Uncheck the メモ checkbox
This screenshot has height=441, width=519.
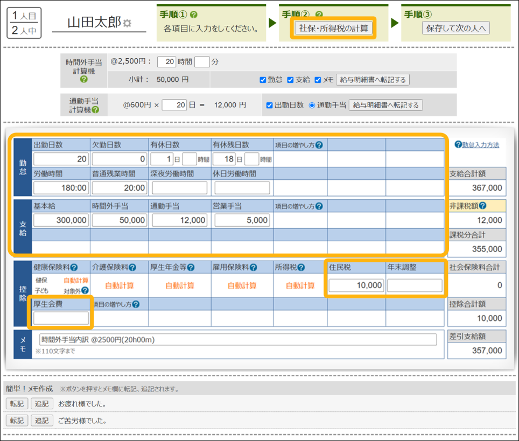(318, 80)
